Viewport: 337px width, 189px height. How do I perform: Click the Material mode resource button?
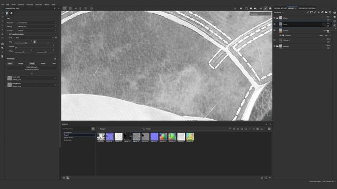tap(32, 68)
